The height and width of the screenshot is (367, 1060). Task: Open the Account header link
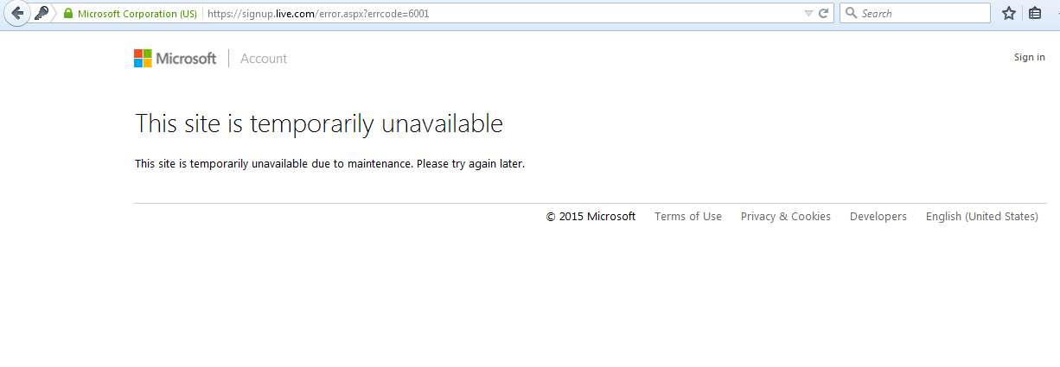pyautogui.click(x=264, y=59)
